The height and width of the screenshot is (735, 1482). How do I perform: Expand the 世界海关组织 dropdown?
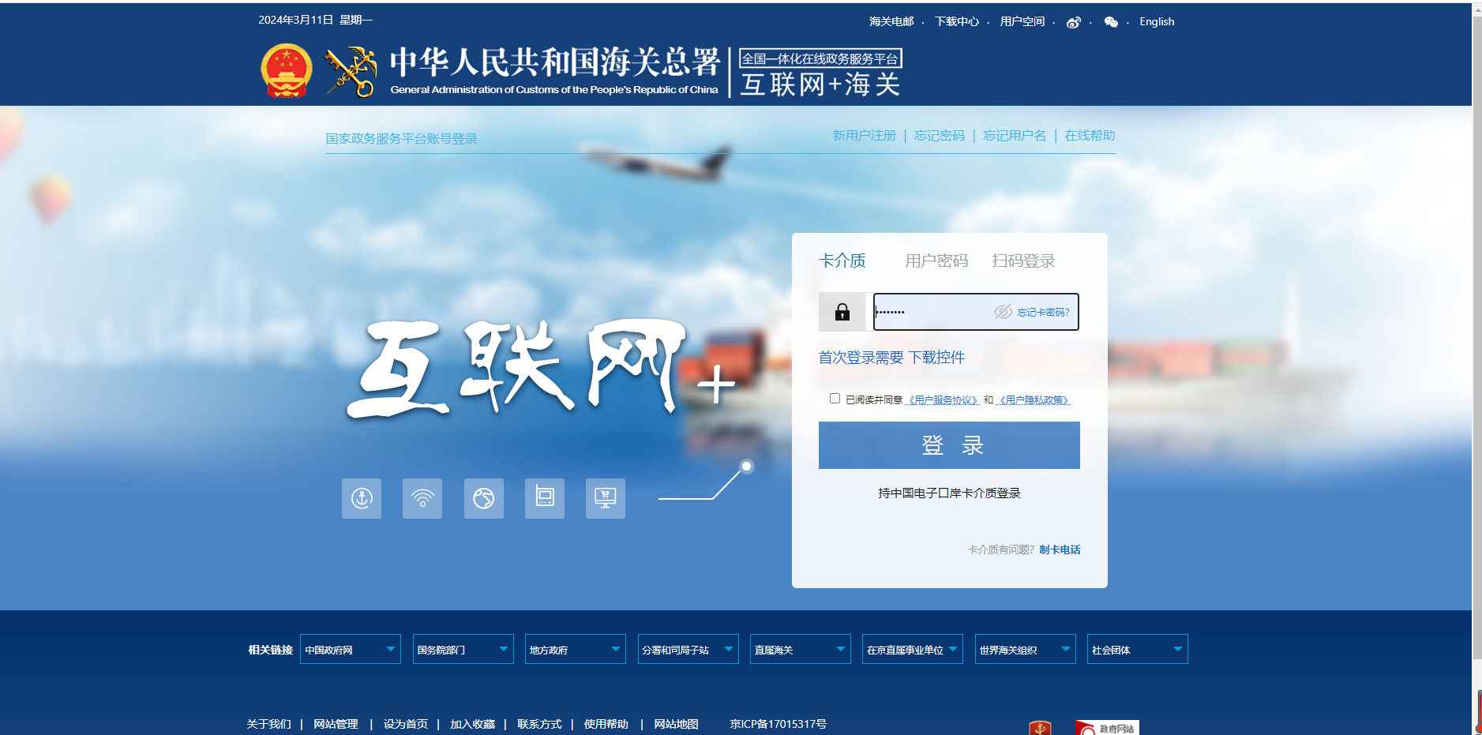coord(1025,649)
